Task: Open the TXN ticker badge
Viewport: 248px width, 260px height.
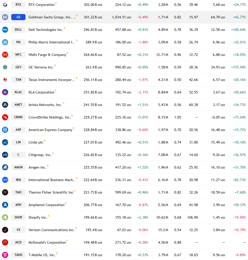Action: coord(18,80)
